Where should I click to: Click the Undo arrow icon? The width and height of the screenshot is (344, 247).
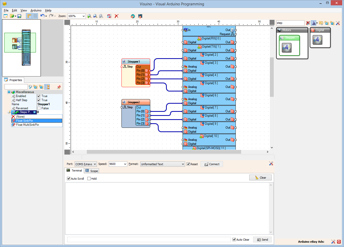(43, 16)
